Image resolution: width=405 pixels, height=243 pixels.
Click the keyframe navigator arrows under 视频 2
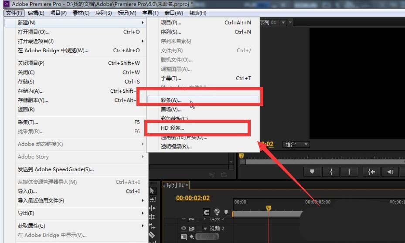(208, 236)
